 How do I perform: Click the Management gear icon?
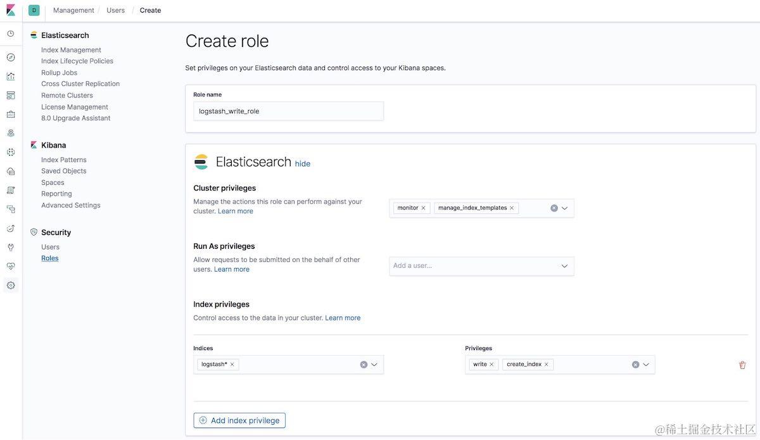pyautogui.click(x=11, y=286)
